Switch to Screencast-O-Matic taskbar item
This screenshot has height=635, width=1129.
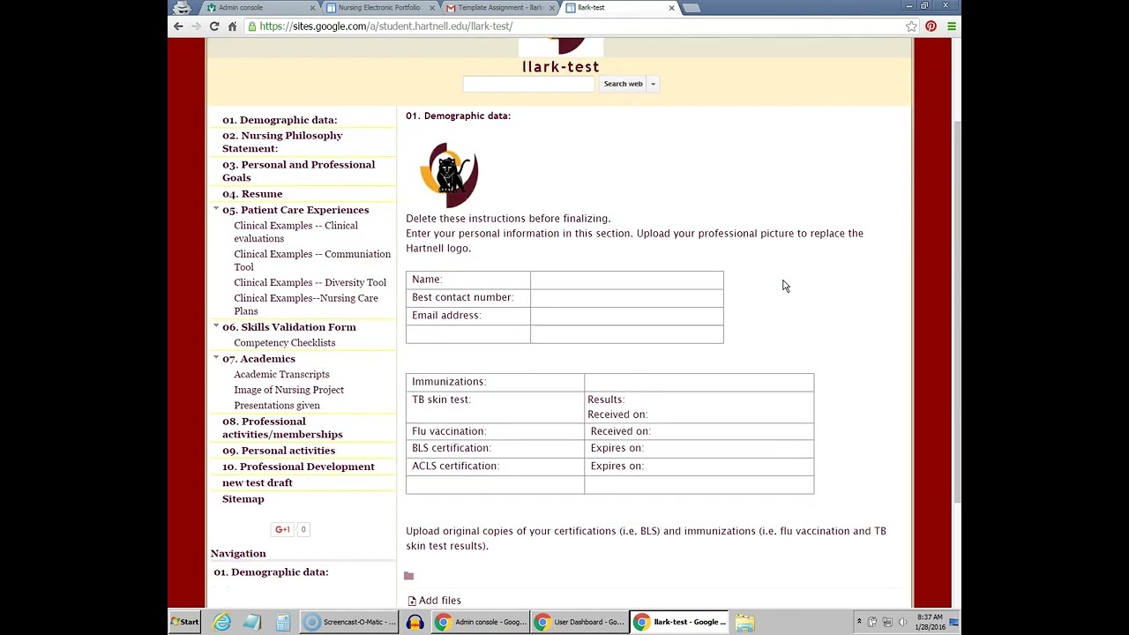pyautogui.click(x=348, y=622)
